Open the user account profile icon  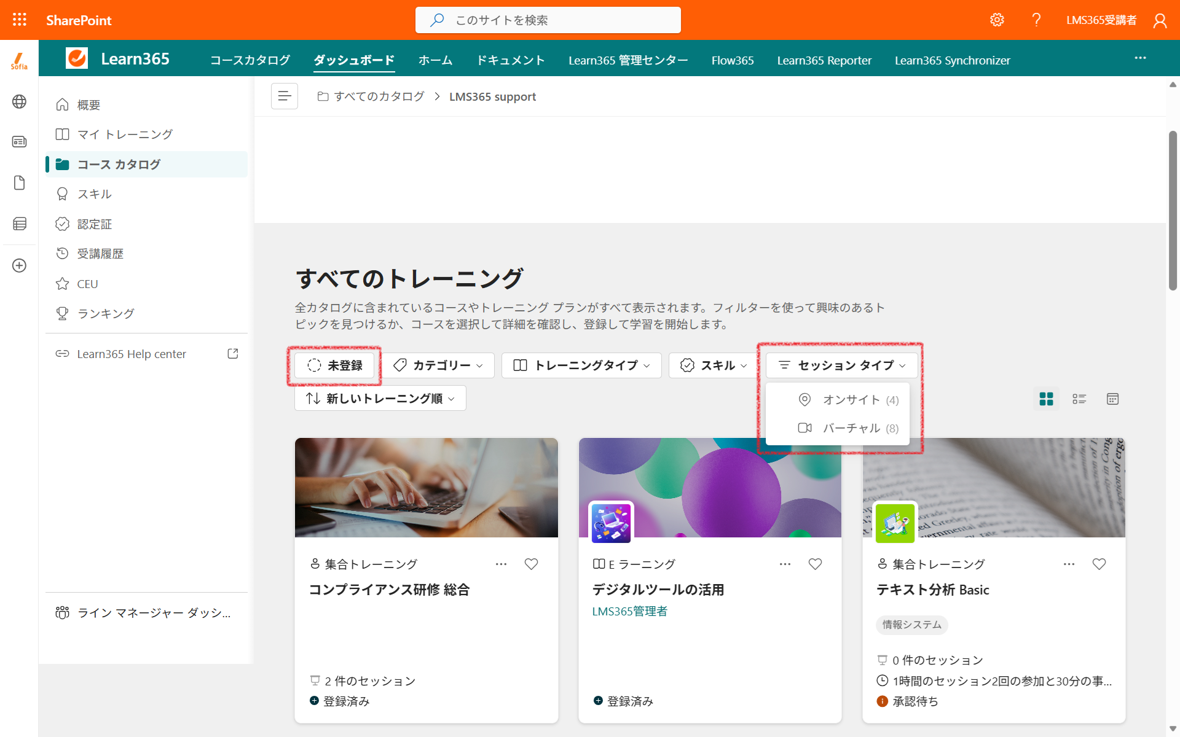pos(1160,20)
